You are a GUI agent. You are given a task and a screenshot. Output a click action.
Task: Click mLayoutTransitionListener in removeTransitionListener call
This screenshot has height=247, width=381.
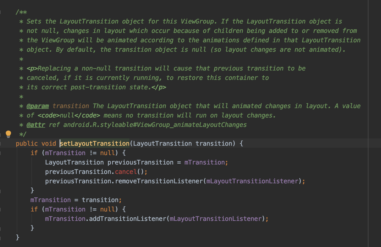[252, 181]
